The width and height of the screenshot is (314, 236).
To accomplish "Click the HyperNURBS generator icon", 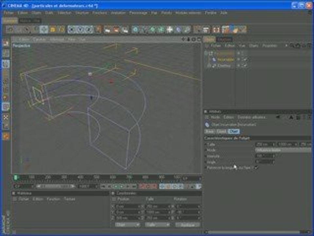I will pos(152,30).
